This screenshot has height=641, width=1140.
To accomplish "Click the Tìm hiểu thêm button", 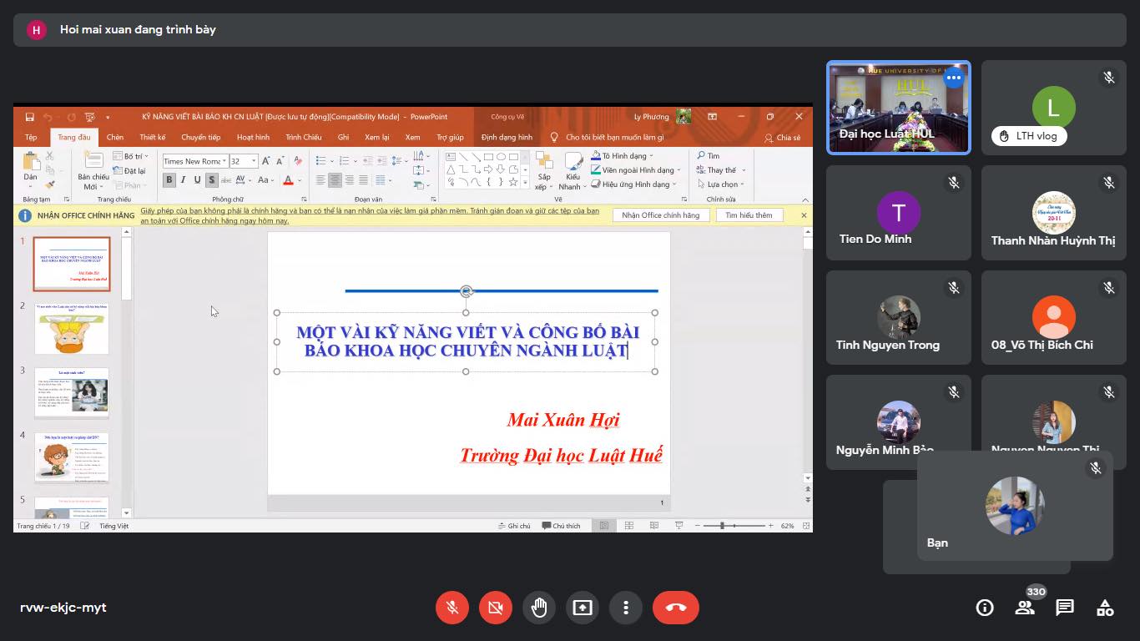I will (749, 215).
